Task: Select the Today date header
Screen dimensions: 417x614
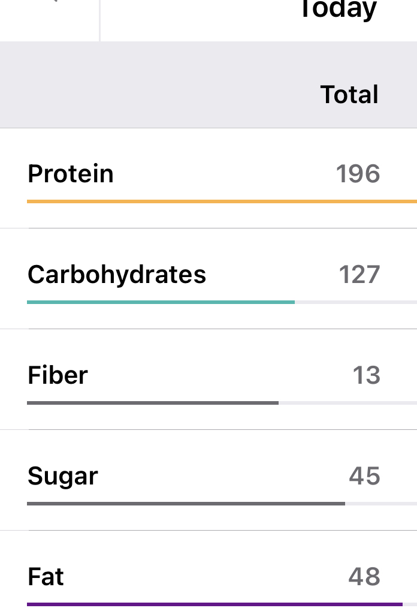Action: coord(337,10)
